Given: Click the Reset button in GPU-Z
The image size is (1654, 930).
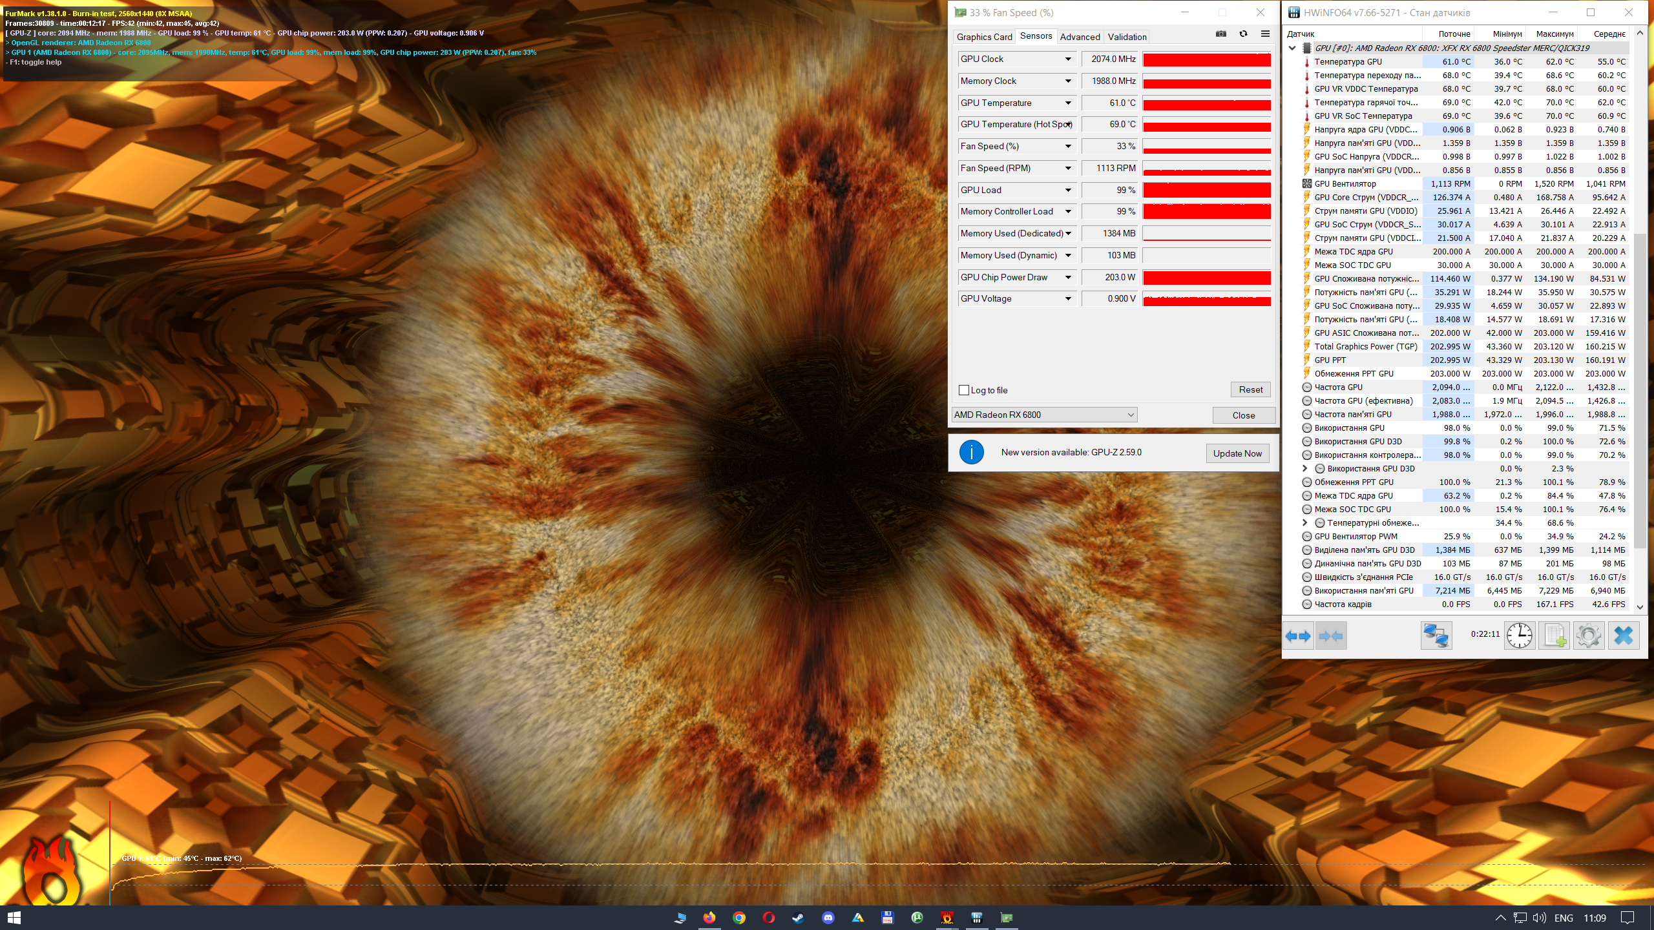Looking at the screenshot, I should click(x=1250, y=389).
